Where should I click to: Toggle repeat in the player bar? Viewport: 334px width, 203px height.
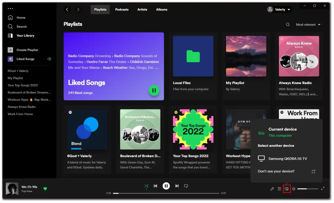click(186, 186)
